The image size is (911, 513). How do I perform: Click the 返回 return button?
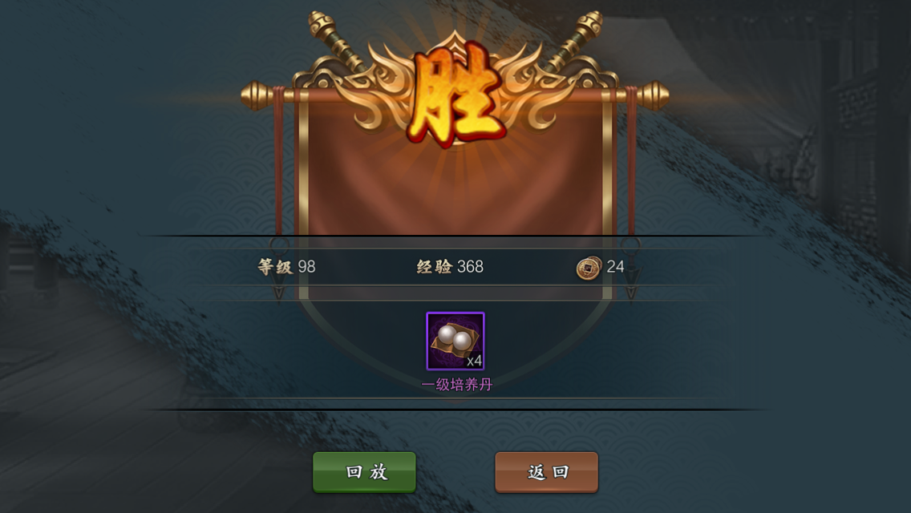(x=546, y=472)
